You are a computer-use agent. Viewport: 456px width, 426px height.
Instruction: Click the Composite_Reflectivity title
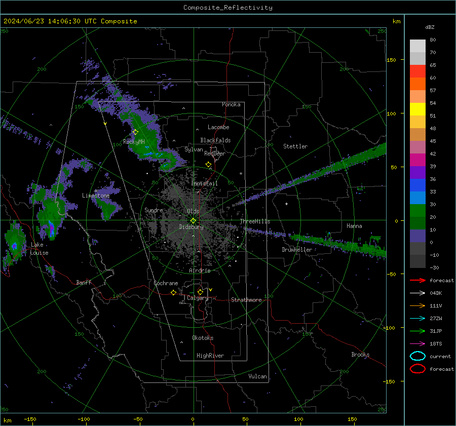[x=228, y=8]
